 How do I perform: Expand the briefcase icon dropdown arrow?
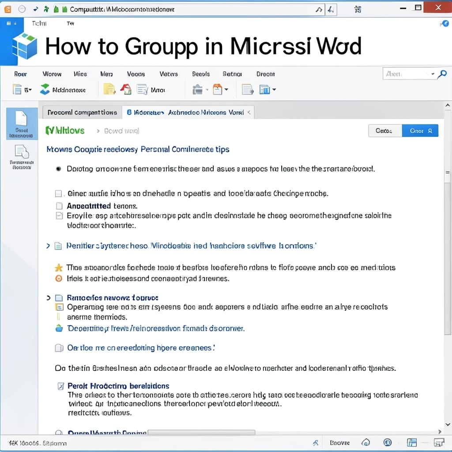[x=207, y=90]
